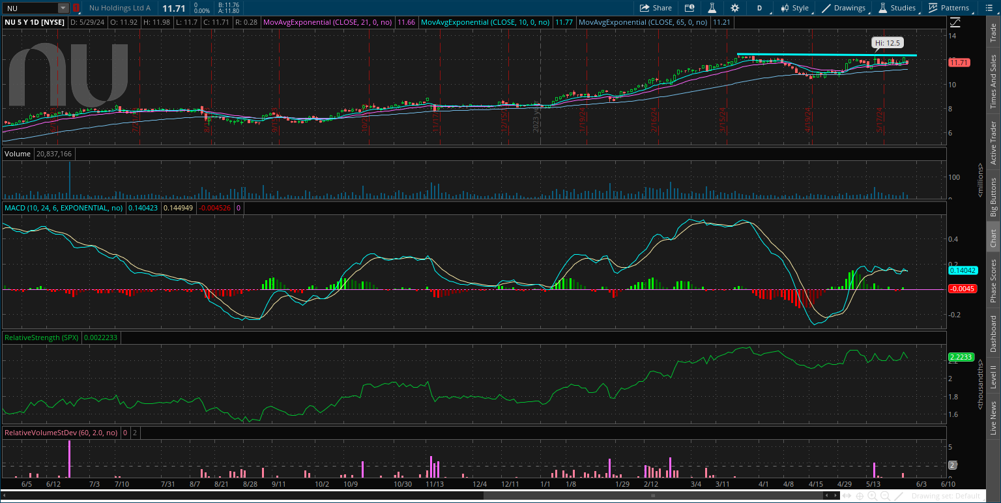Click the 2.2233 relative strength tag

pos(961,357)
